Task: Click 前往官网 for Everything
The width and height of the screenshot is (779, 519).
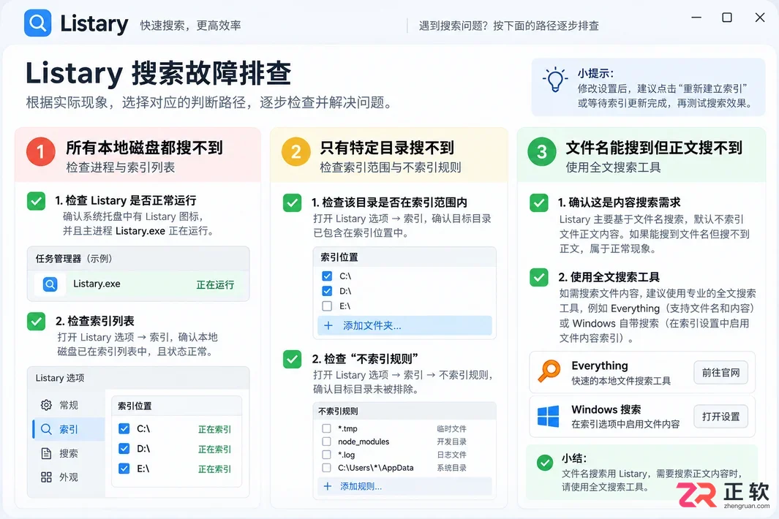Action: [721, 373]
